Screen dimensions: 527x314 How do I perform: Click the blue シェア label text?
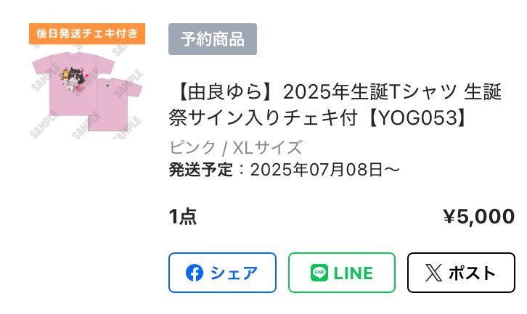click(234, 273)
